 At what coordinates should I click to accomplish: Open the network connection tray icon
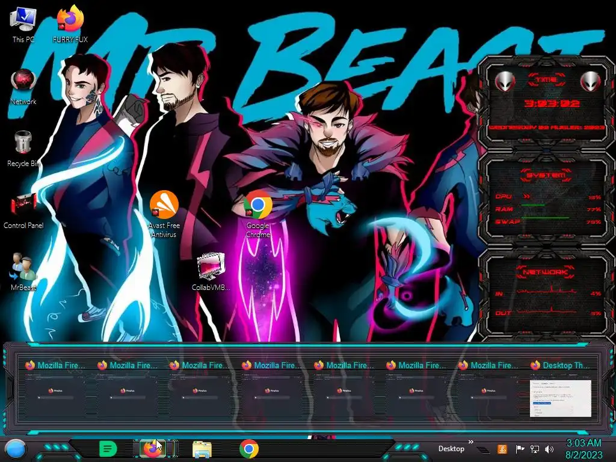(535, 449)
